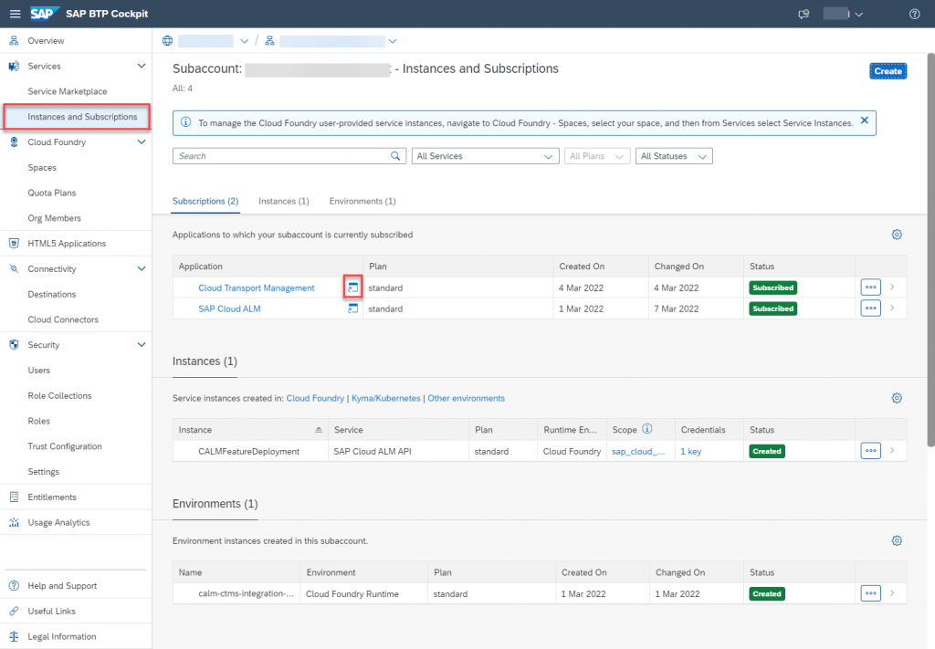The height and width of the screenshot is (649, 935).
Task: Click the HTML5 Applications sidebar icon
Action: pyautogui.click(x=14, y=243)
